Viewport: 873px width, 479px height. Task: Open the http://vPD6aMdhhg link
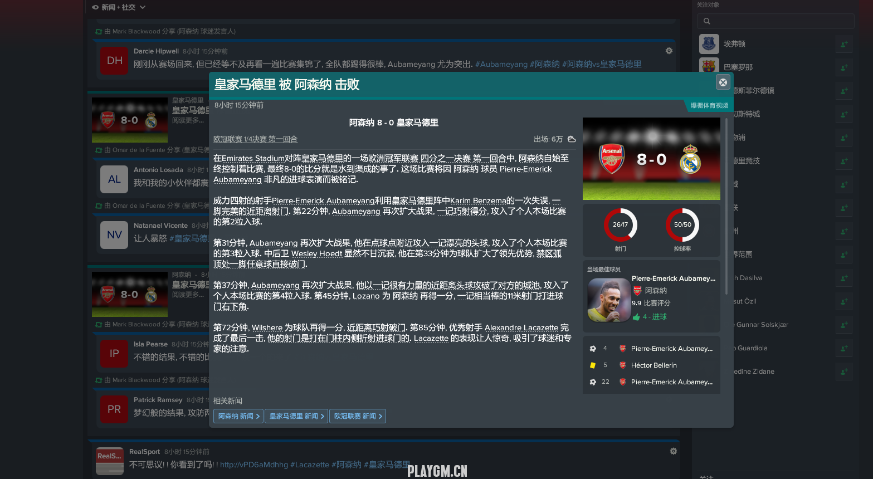pos(254,465)
